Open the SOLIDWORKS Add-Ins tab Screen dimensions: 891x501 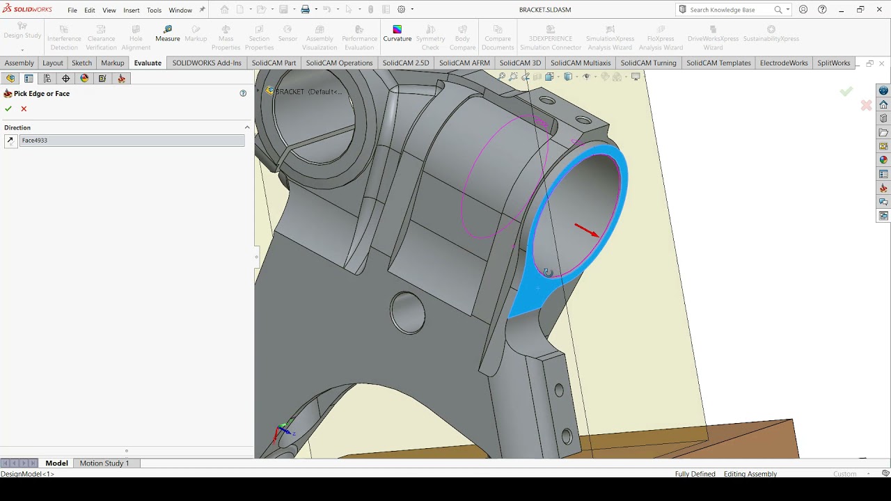pos(207,63)
